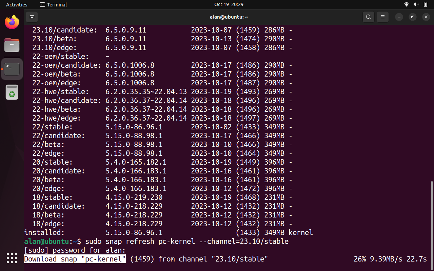Click the 22-hwe/candidate: line

pos(162,101)
